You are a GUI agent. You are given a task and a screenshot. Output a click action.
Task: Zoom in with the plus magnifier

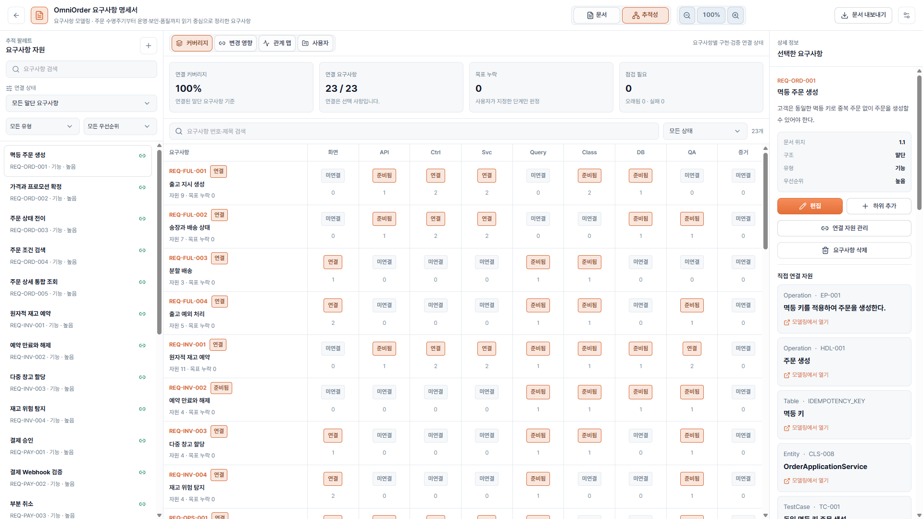(x=736, y=15)
